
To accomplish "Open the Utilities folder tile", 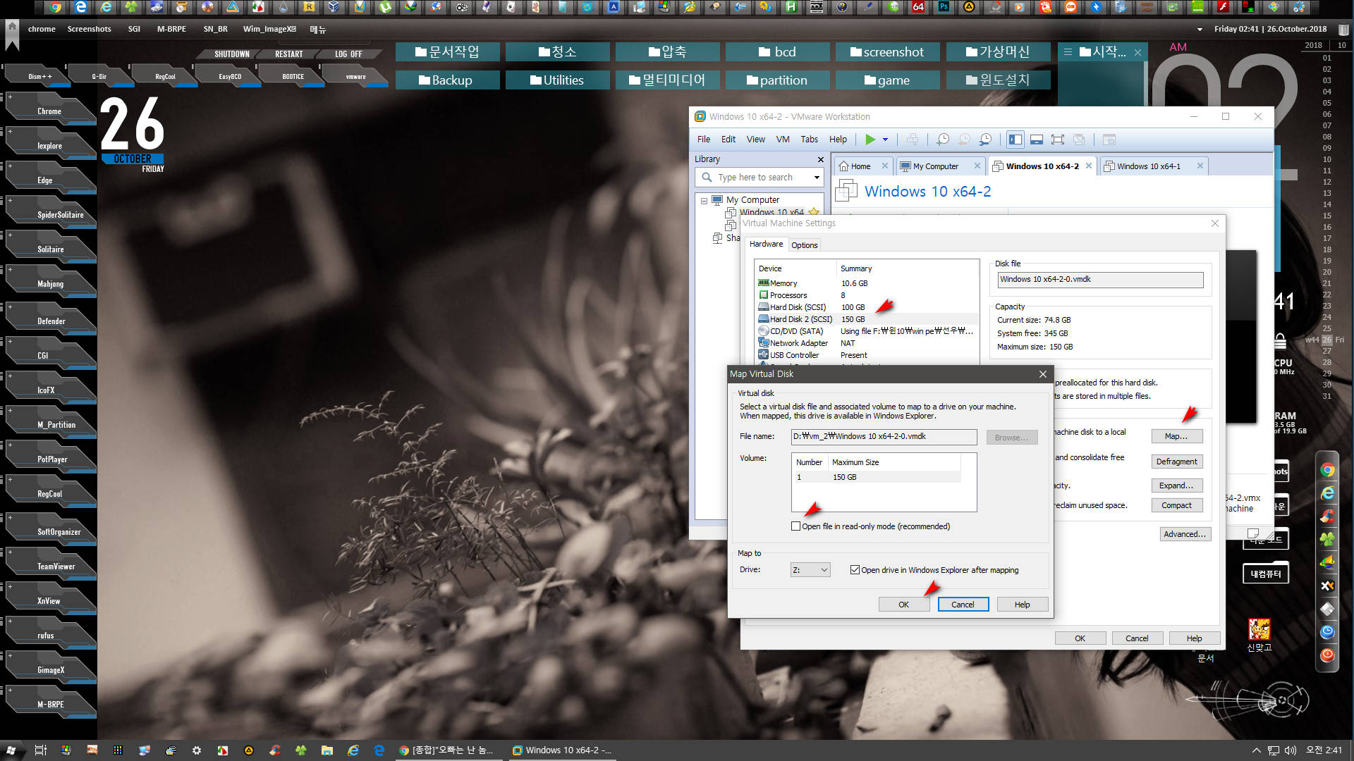I will 557,80.
